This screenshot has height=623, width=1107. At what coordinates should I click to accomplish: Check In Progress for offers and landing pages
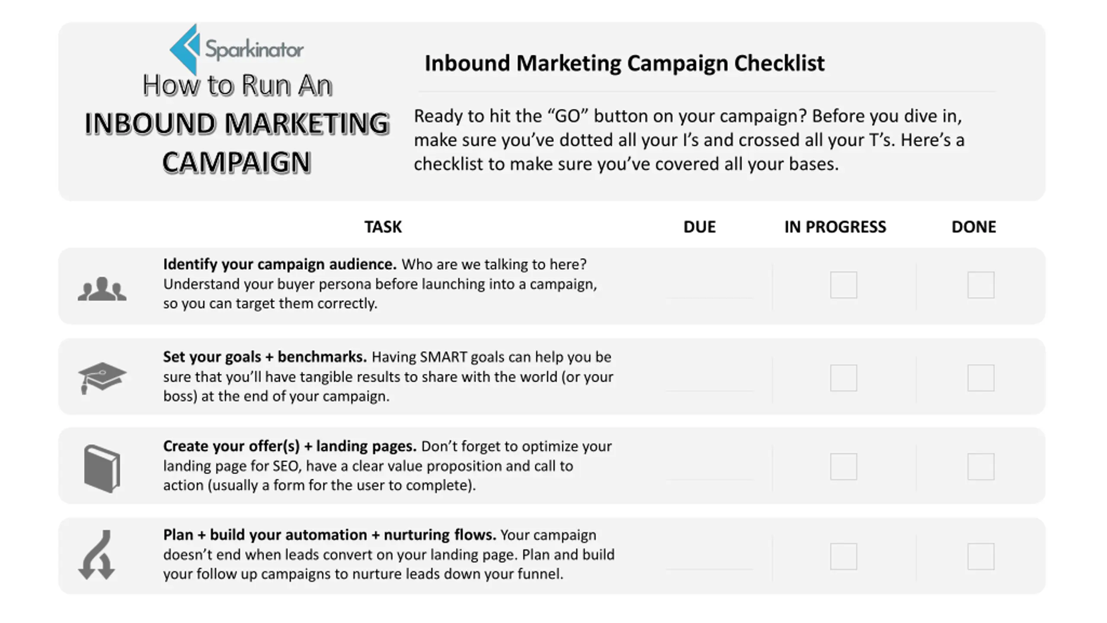[x=843, y=467]
